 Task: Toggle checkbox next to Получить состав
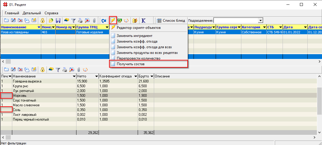[113, 64]
